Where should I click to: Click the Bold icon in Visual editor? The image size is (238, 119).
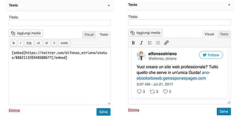[133, 43]
